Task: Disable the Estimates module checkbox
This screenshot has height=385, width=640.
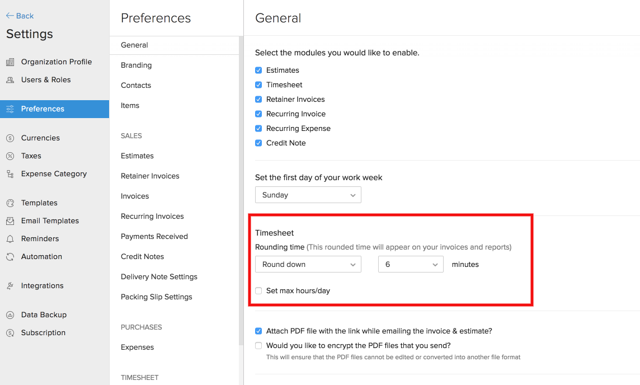Action: tap(258, 71)
